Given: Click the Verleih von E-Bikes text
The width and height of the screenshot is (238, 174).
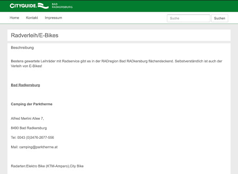Looking at the screenshot, I should tap(26, 66).
